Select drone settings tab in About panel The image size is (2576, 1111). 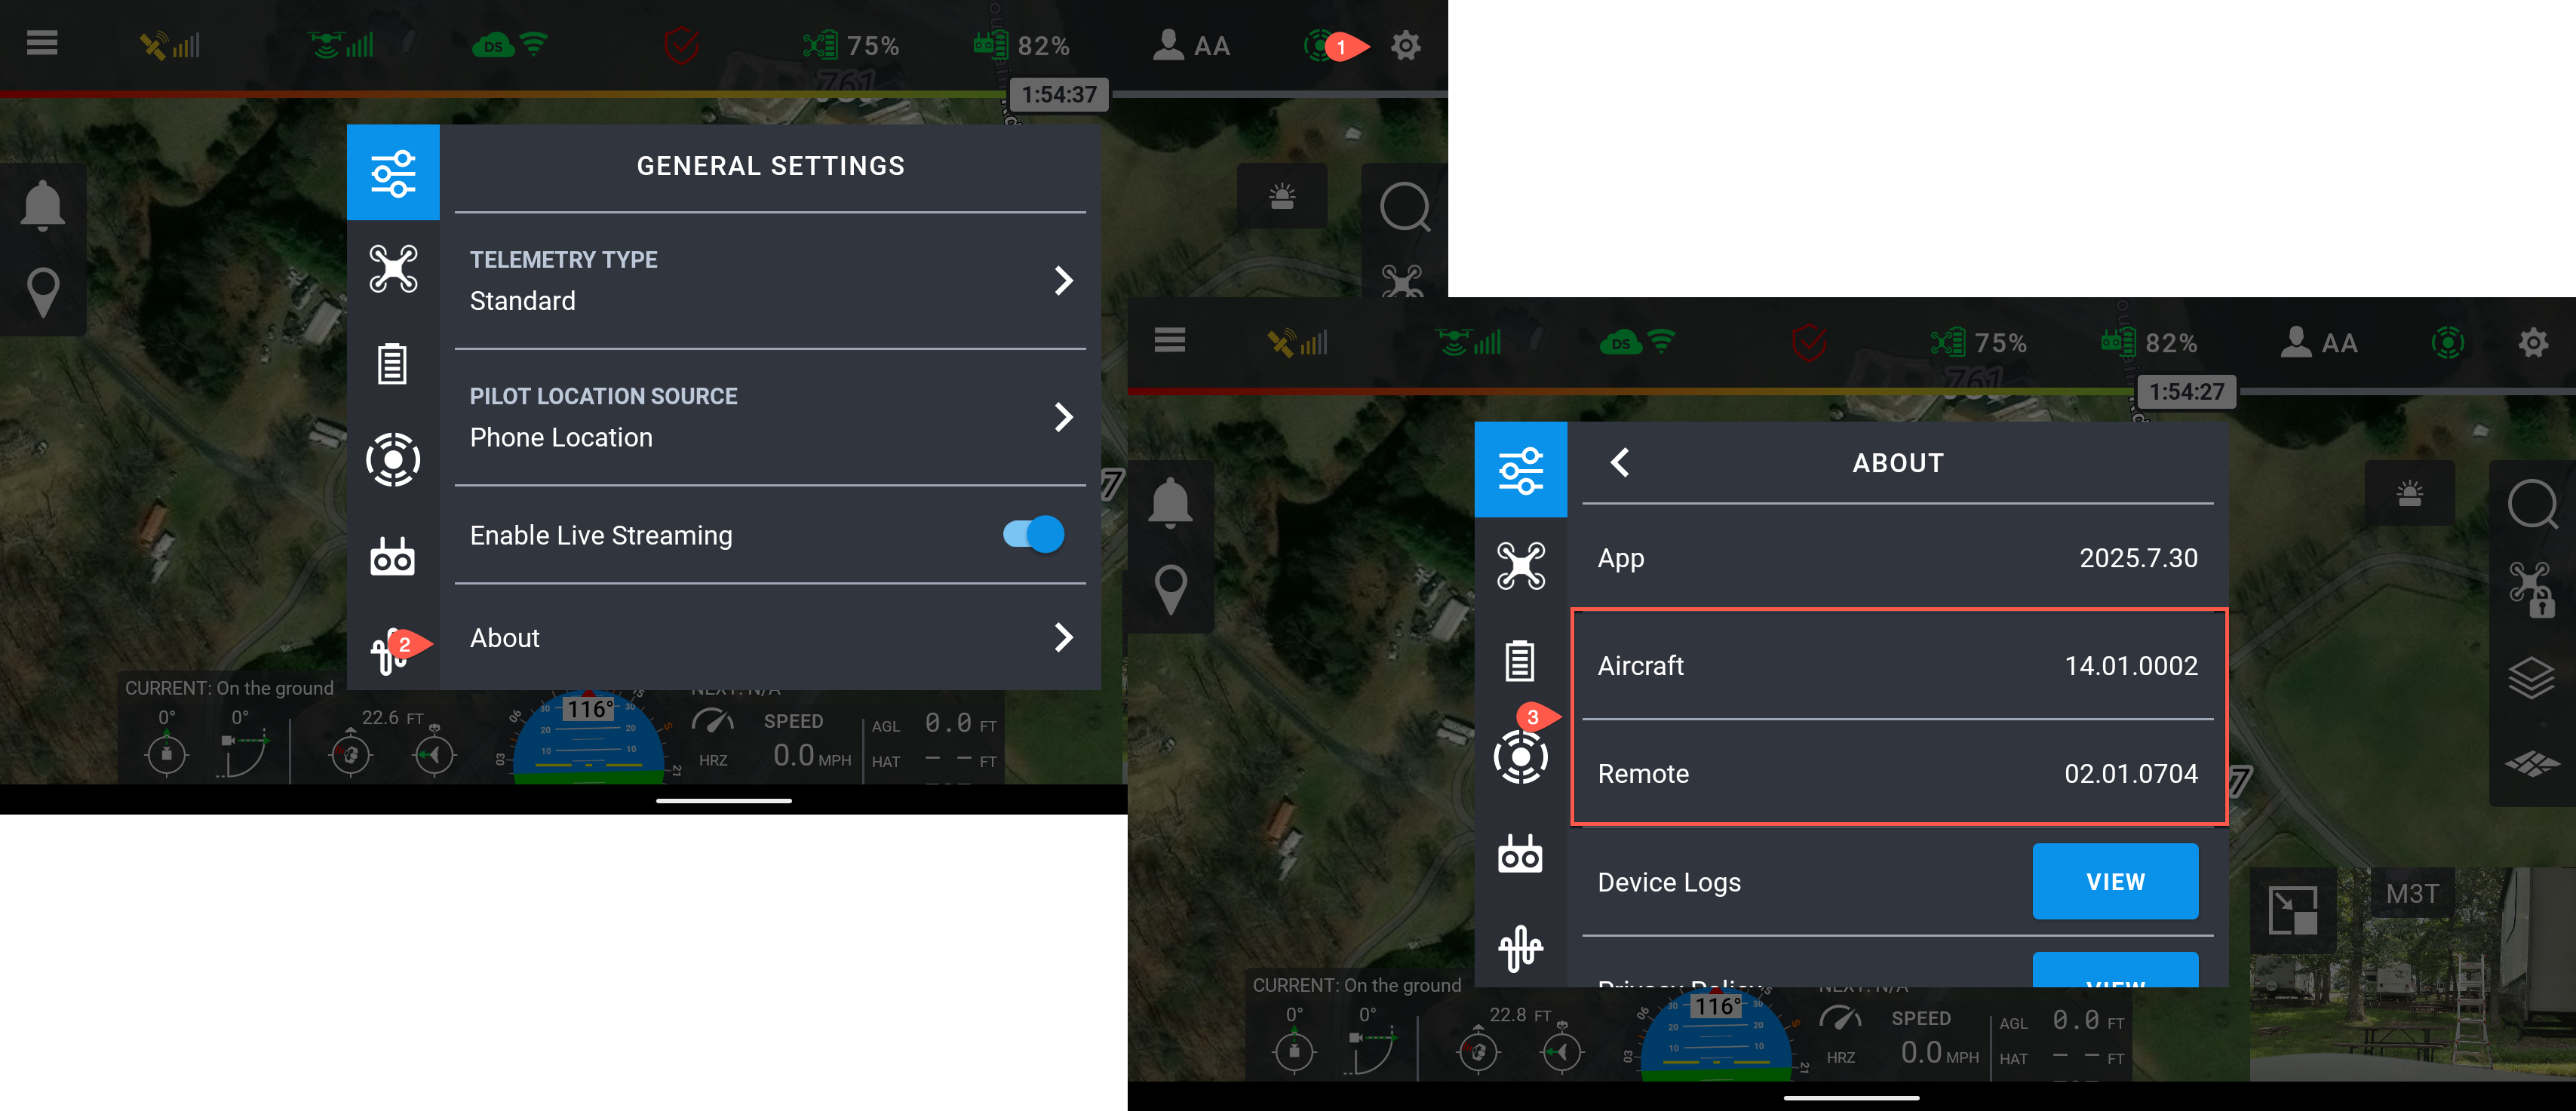[x=1520, y=565]
